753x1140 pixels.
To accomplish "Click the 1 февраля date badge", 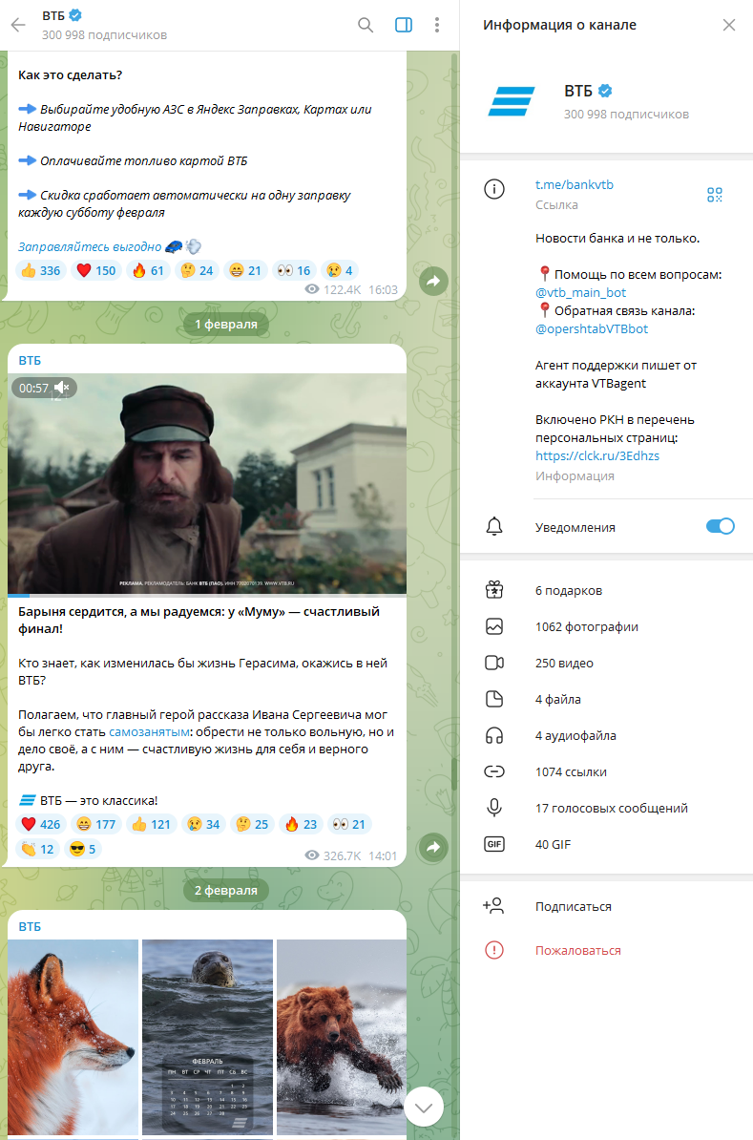I will (226, 325).
